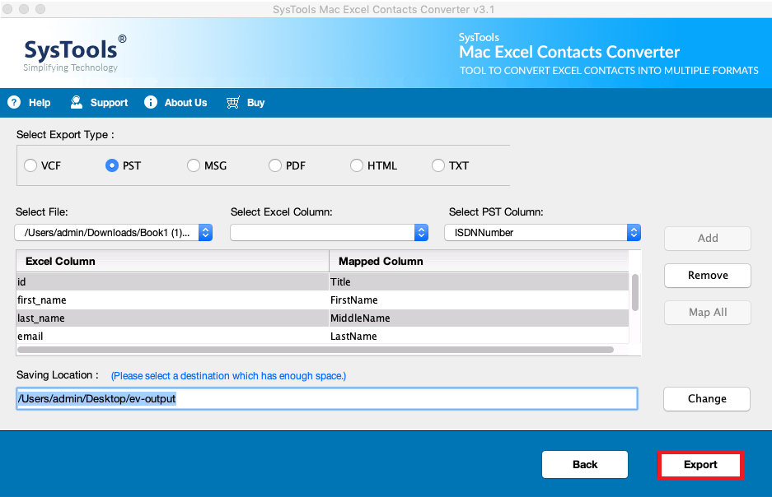Click the 'MiddleName' mapped column cell
This screenshot has height=497, width=772.
(479, 318)
